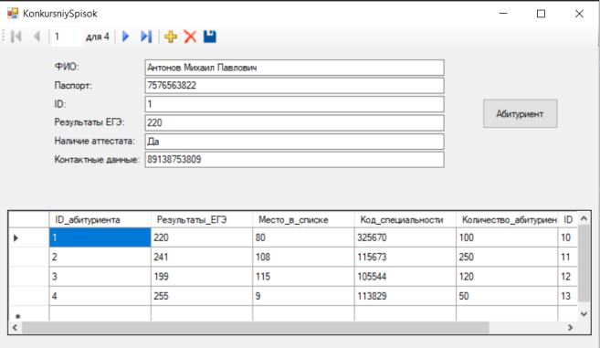
Task: Click Место_в_списке column header
Action: click(303, 220)
